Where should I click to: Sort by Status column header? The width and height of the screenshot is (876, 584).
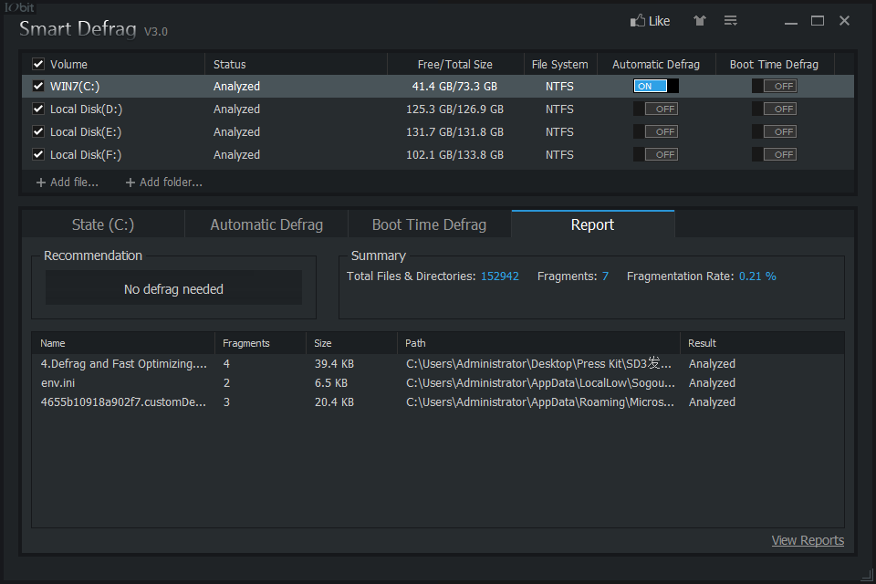(x=296, y=64)
